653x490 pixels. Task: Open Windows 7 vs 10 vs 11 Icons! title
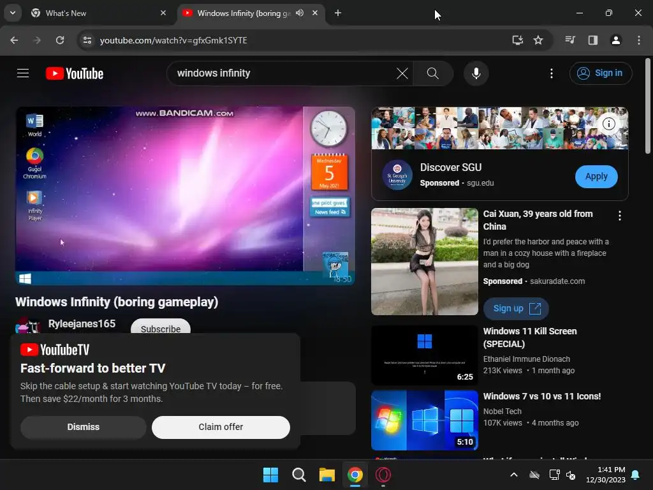[x=542, y=396]
